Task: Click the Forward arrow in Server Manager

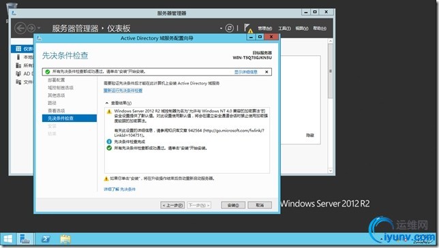Action: (31, 28)
